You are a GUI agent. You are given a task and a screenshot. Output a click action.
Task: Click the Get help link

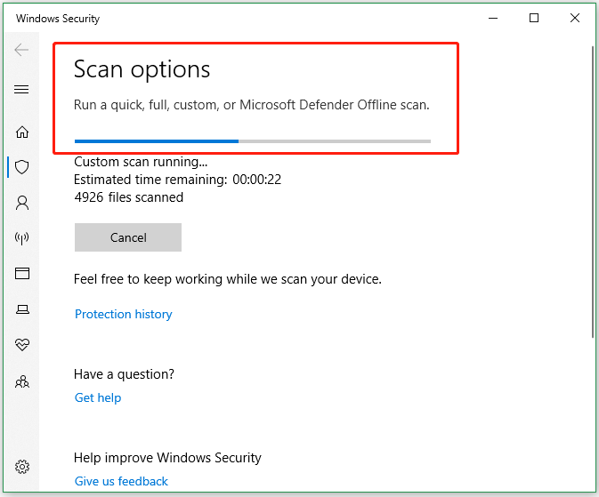[x=98, y=397]
